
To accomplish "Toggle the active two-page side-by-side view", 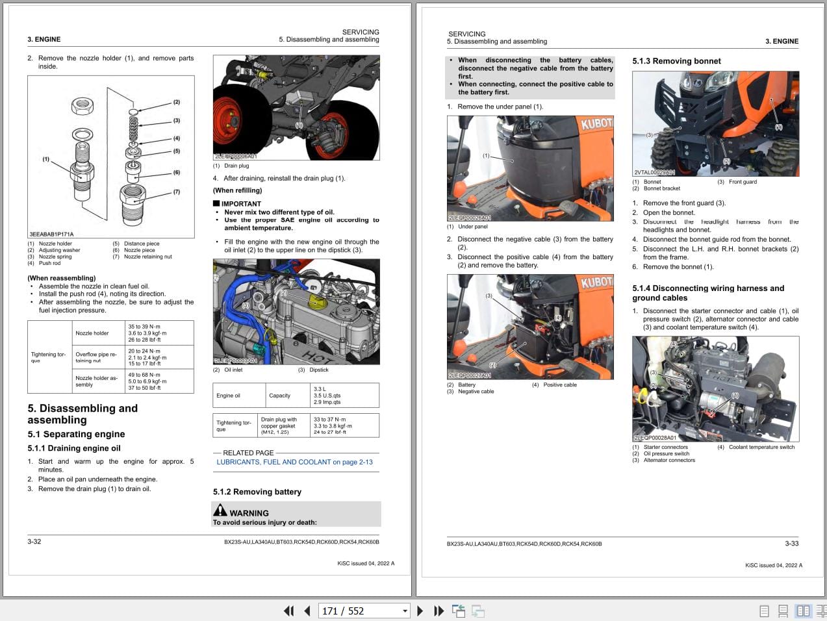I will [804, 611].
